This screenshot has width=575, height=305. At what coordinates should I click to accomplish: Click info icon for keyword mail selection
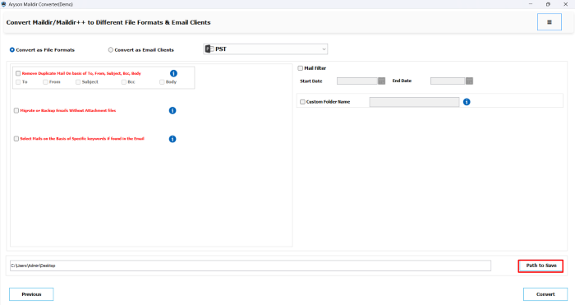172,139
